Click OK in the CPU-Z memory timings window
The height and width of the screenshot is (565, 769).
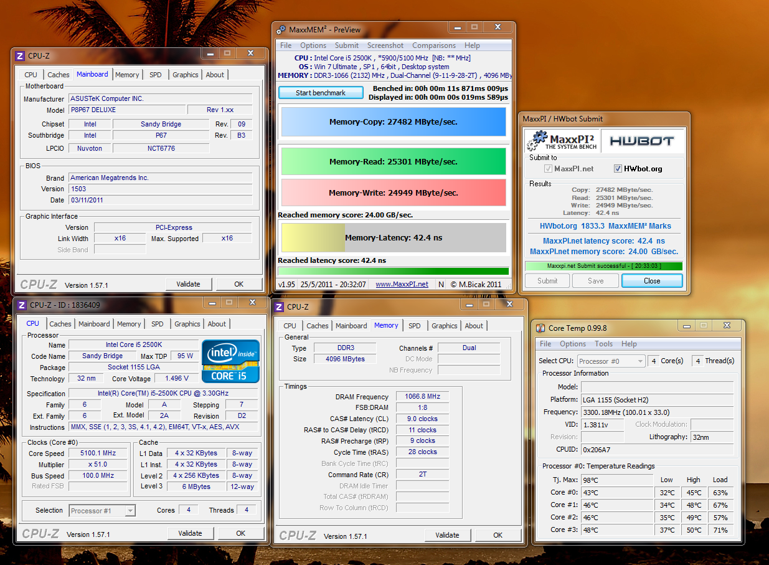(498, 535)
